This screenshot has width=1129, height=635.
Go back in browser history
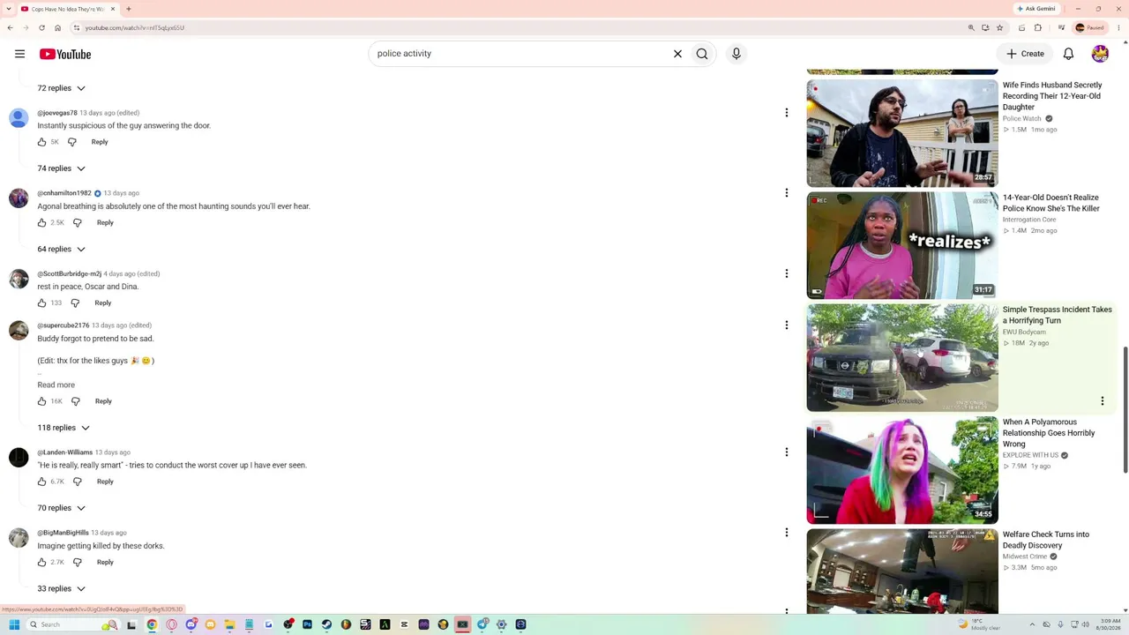10,27
